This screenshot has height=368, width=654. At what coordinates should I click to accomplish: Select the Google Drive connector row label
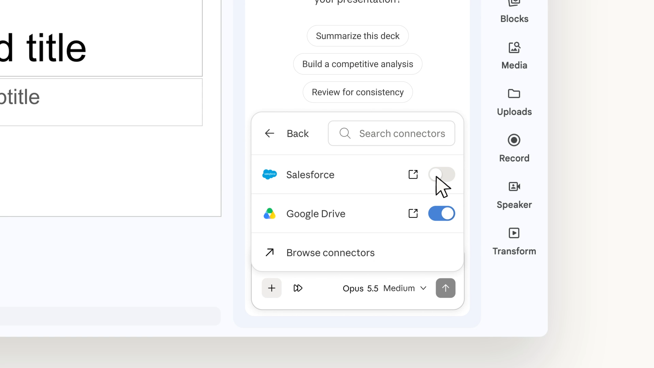316,214
